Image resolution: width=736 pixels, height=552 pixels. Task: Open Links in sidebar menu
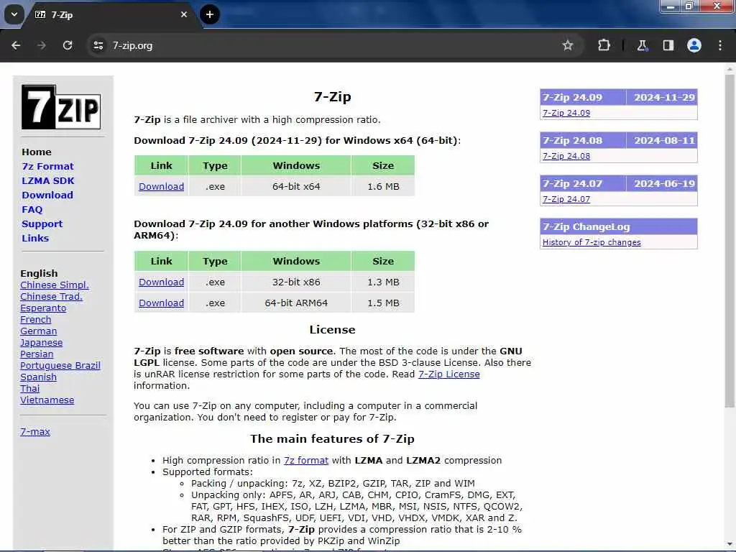[35, 238]
